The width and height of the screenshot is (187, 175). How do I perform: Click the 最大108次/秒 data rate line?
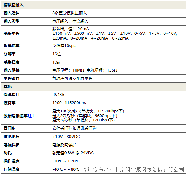click(x=88, y=111)
